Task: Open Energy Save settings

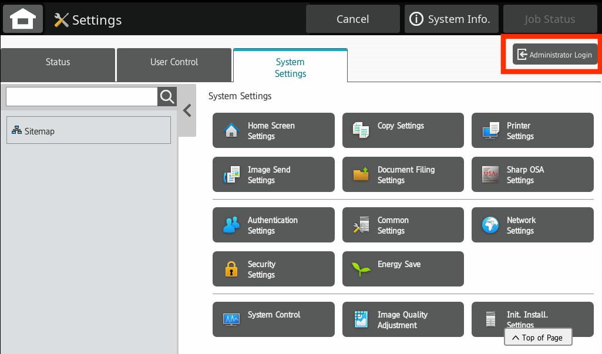Action: point(403,269)
